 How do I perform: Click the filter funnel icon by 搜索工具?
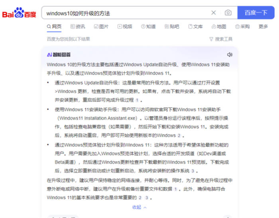211,39
